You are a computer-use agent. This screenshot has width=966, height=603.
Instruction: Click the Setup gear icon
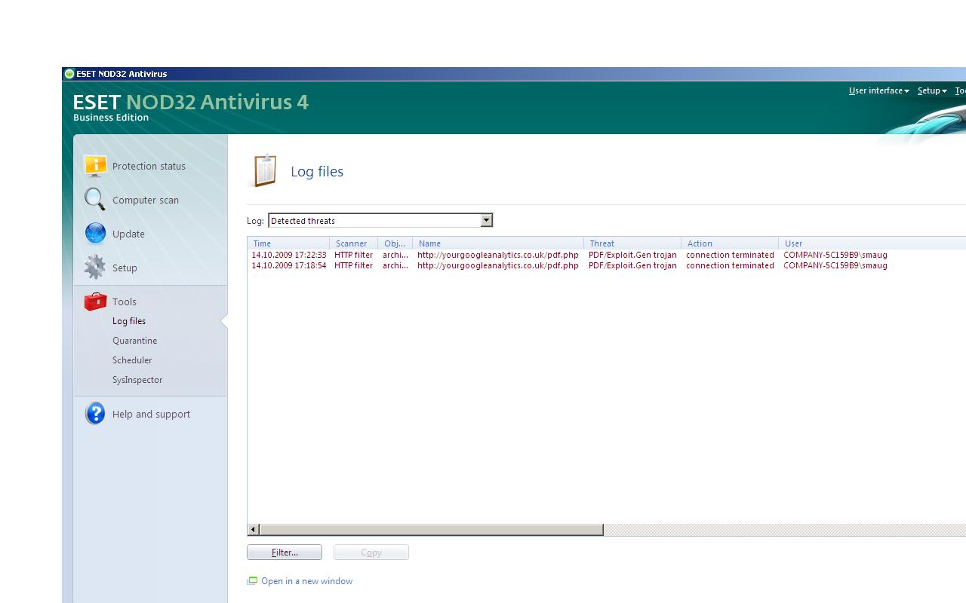pyautogui.click(x=95, y=268)
